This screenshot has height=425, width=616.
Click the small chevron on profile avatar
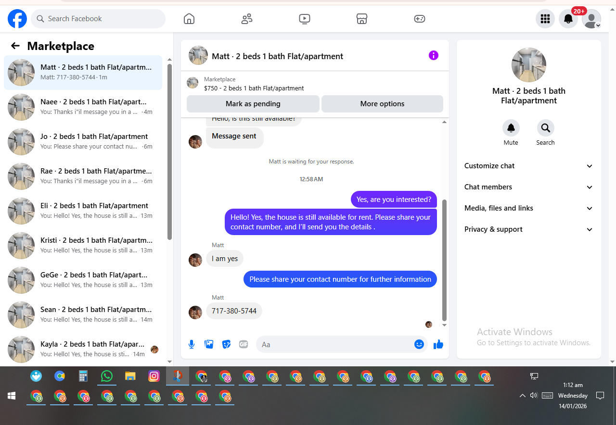[x=598, y=25]
